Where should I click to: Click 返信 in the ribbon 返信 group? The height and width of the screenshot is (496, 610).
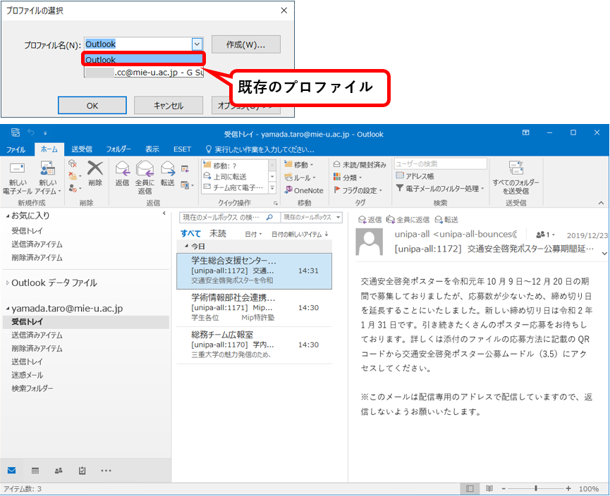point(122,174)
